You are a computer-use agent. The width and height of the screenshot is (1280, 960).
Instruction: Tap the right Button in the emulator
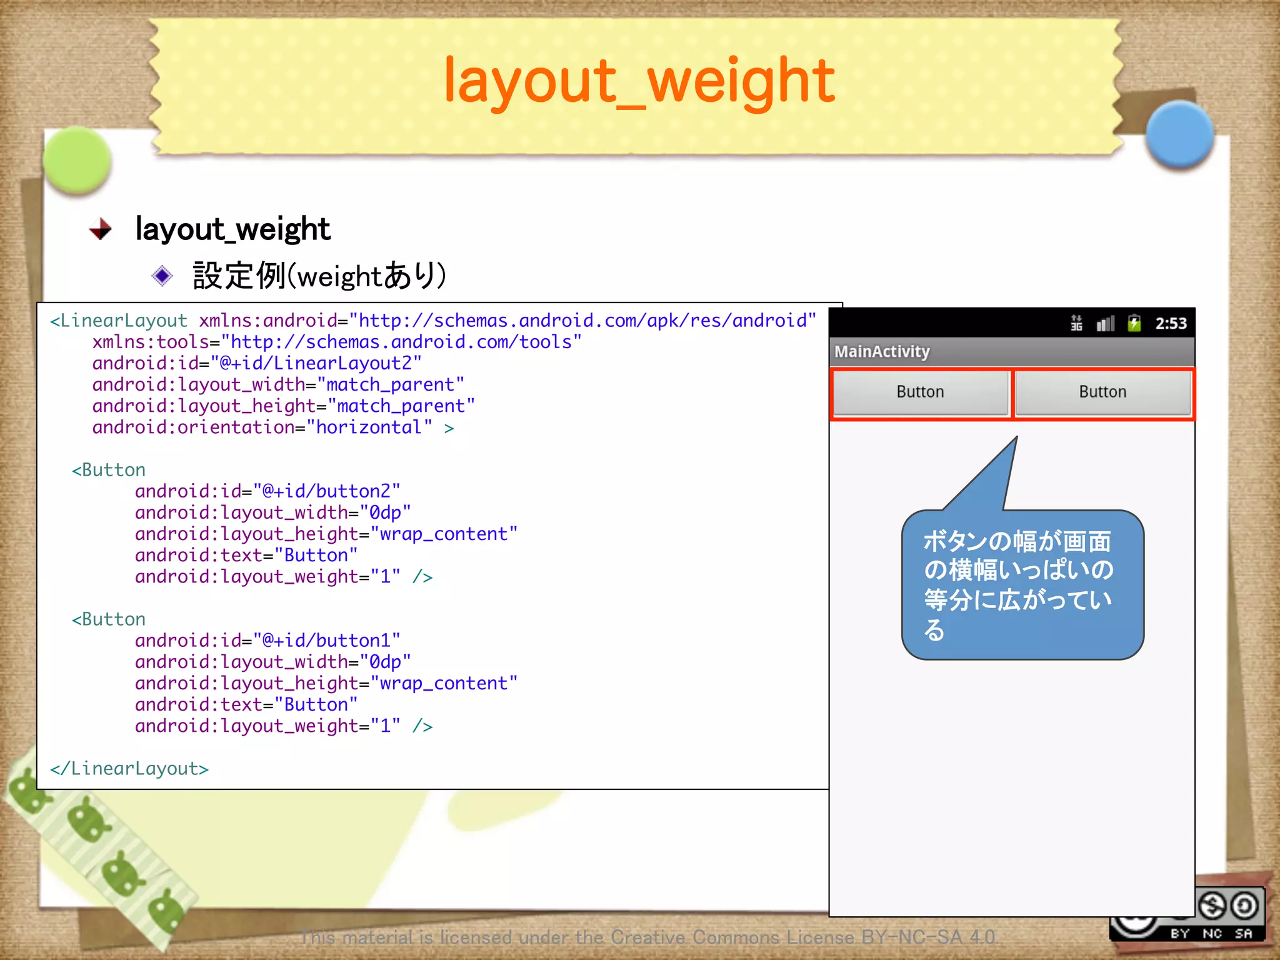point(1103,392)
